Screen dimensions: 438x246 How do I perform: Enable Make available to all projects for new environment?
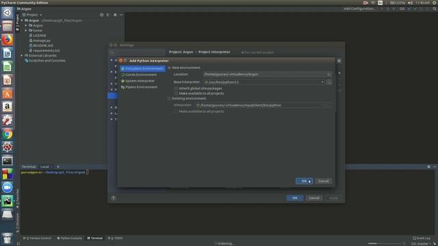(176, 94)
